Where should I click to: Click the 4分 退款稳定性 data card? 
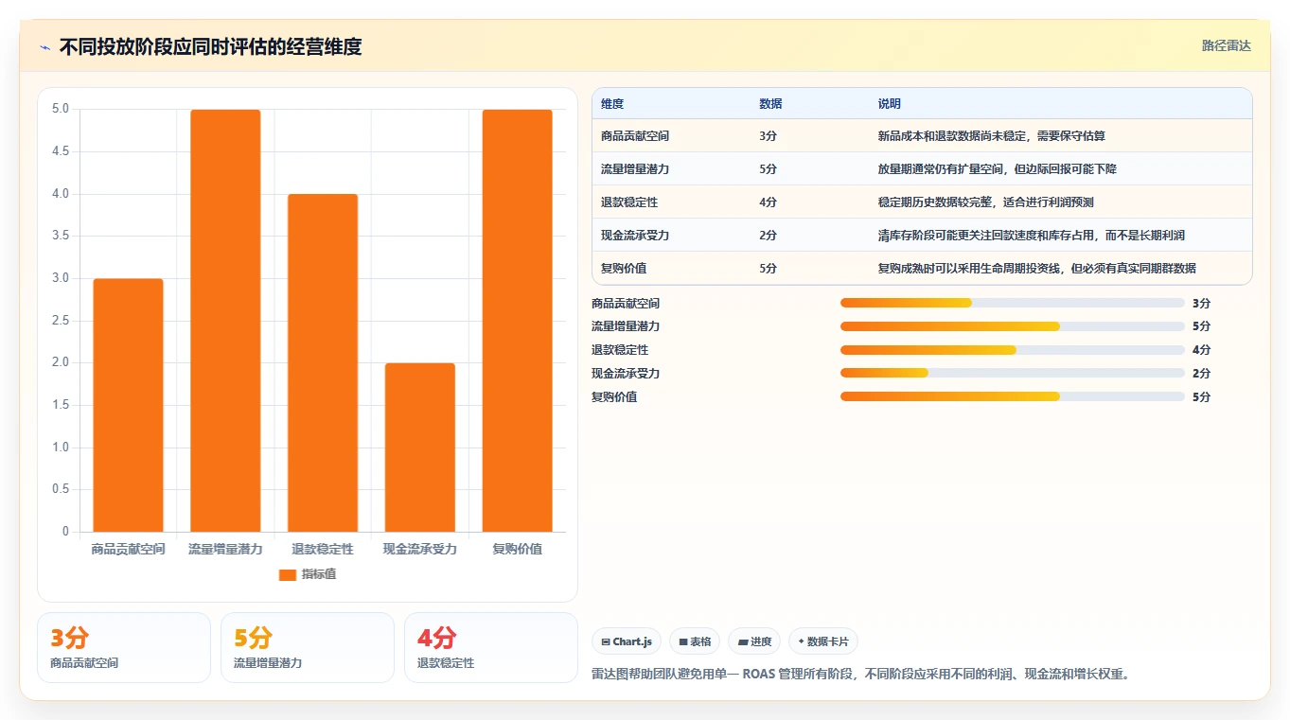(491, 647)
